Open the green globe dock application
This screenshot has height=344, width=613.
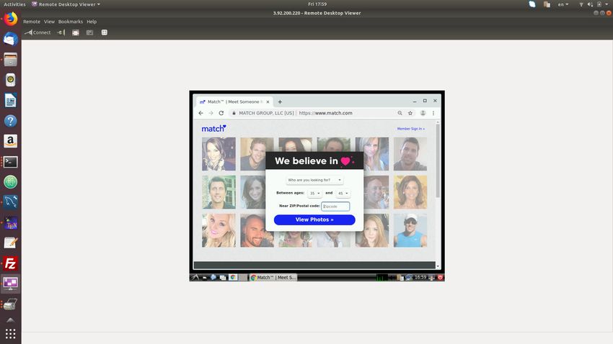(x=11, y=182)
